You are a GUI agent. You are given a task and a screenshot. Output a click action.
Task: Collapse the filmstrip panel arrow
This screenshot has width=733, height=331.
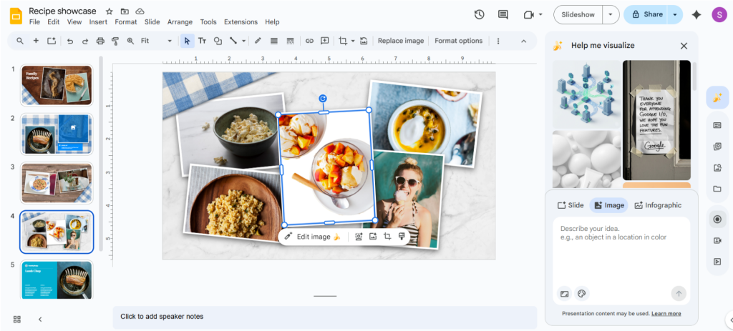tap(40, 320)
